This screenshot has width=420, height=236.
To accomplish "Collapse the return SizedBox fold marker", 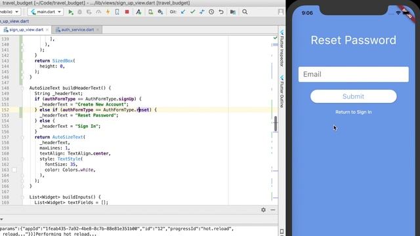I will point(22,61).
